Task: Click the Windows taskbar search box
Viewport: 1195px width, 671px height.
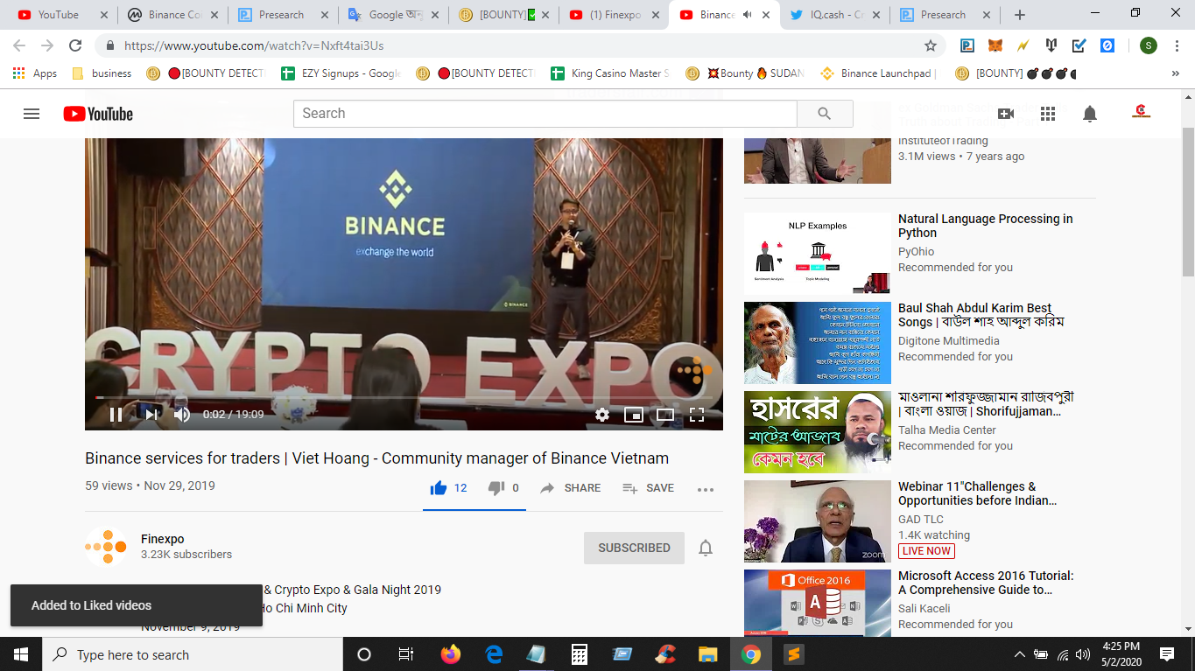Action: click(x=192, y=654)
